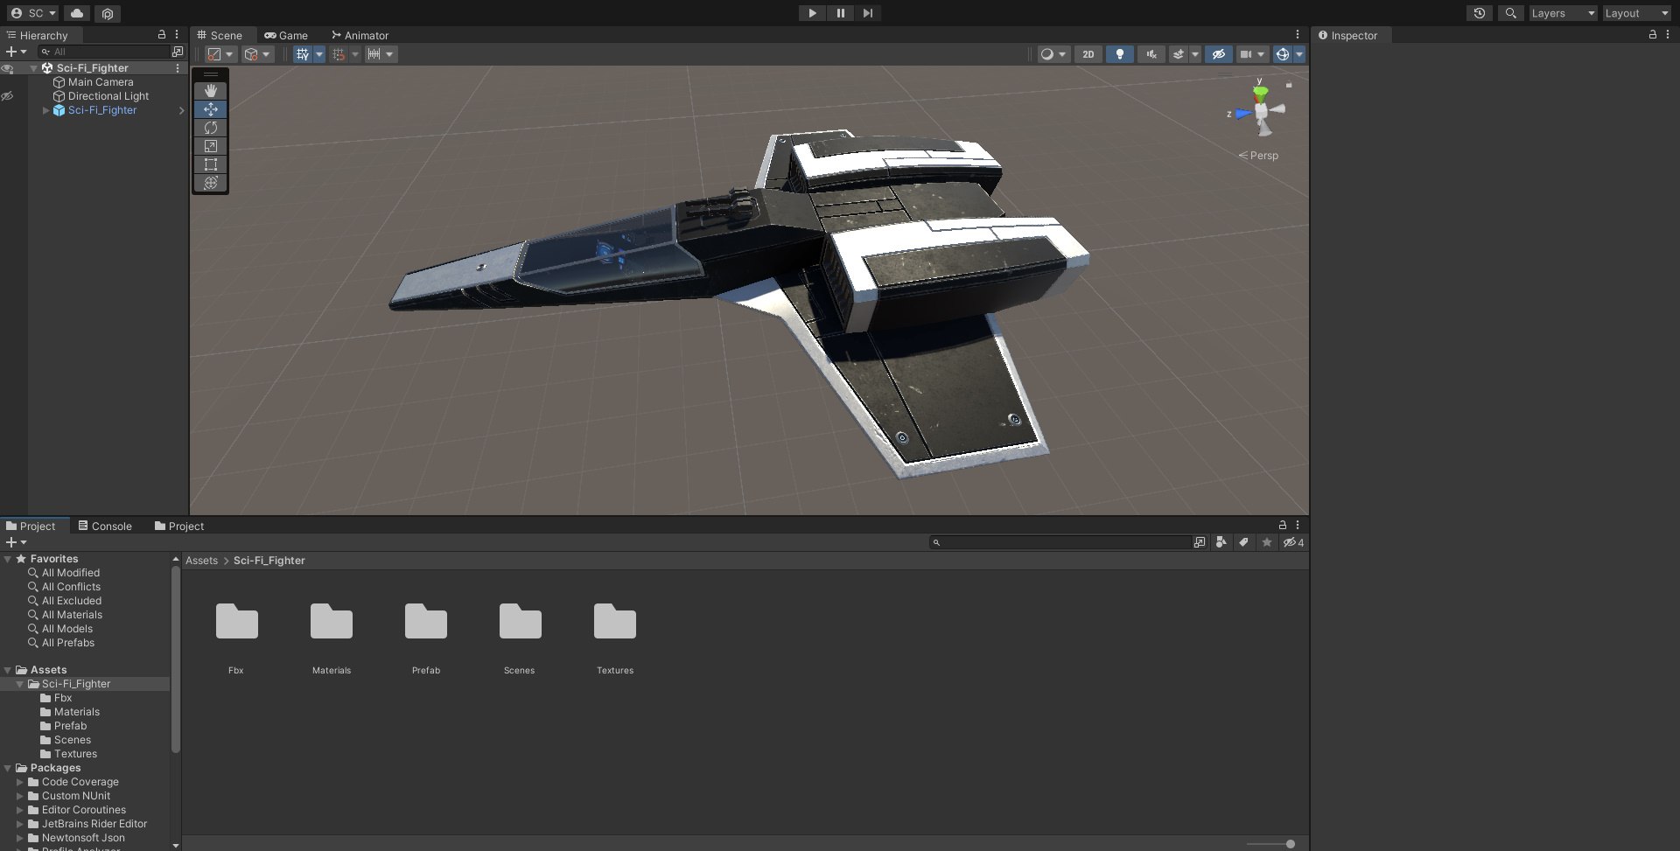Select the Rotate tool
Viewport: 1680px width, 851px height.
[x=211, y=128]
